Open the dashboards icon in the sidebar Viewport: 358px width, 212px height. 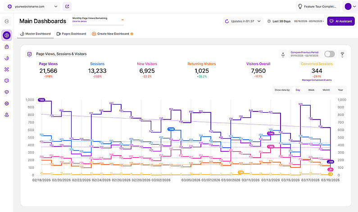pos(7,35)
